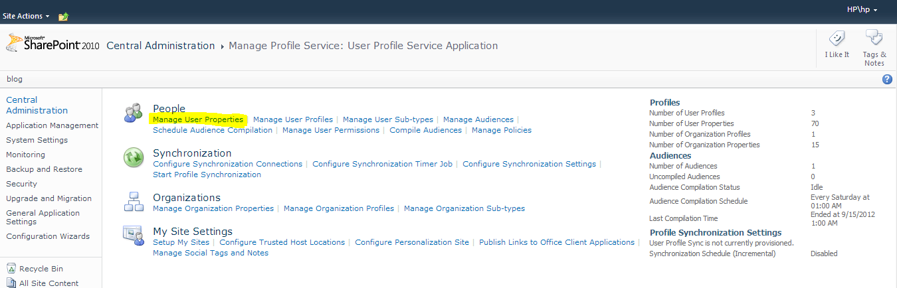897x288 pixels.
Task: Click the Audience Compilation Status label
Action: [694, 187]
